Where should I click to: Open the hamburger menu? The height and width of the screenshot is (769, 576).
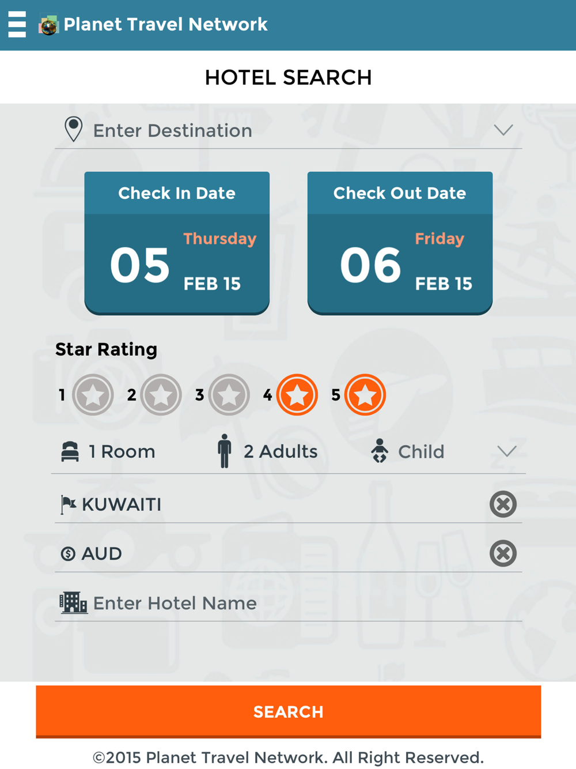tap(17, 24)
